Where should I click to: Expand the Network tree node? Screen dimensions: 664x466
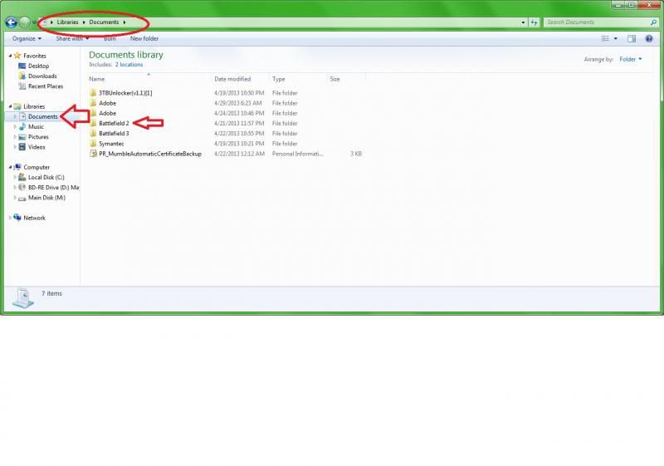click(x=10, y=218)
